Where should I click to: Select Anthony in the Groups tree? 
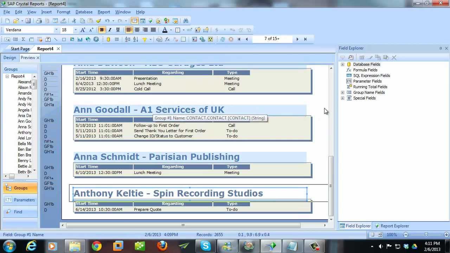[25, 132]
